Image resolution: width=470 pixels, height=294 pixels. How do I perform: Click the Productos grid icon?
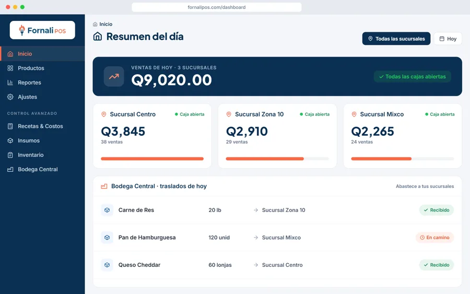[x=10, y=68]
